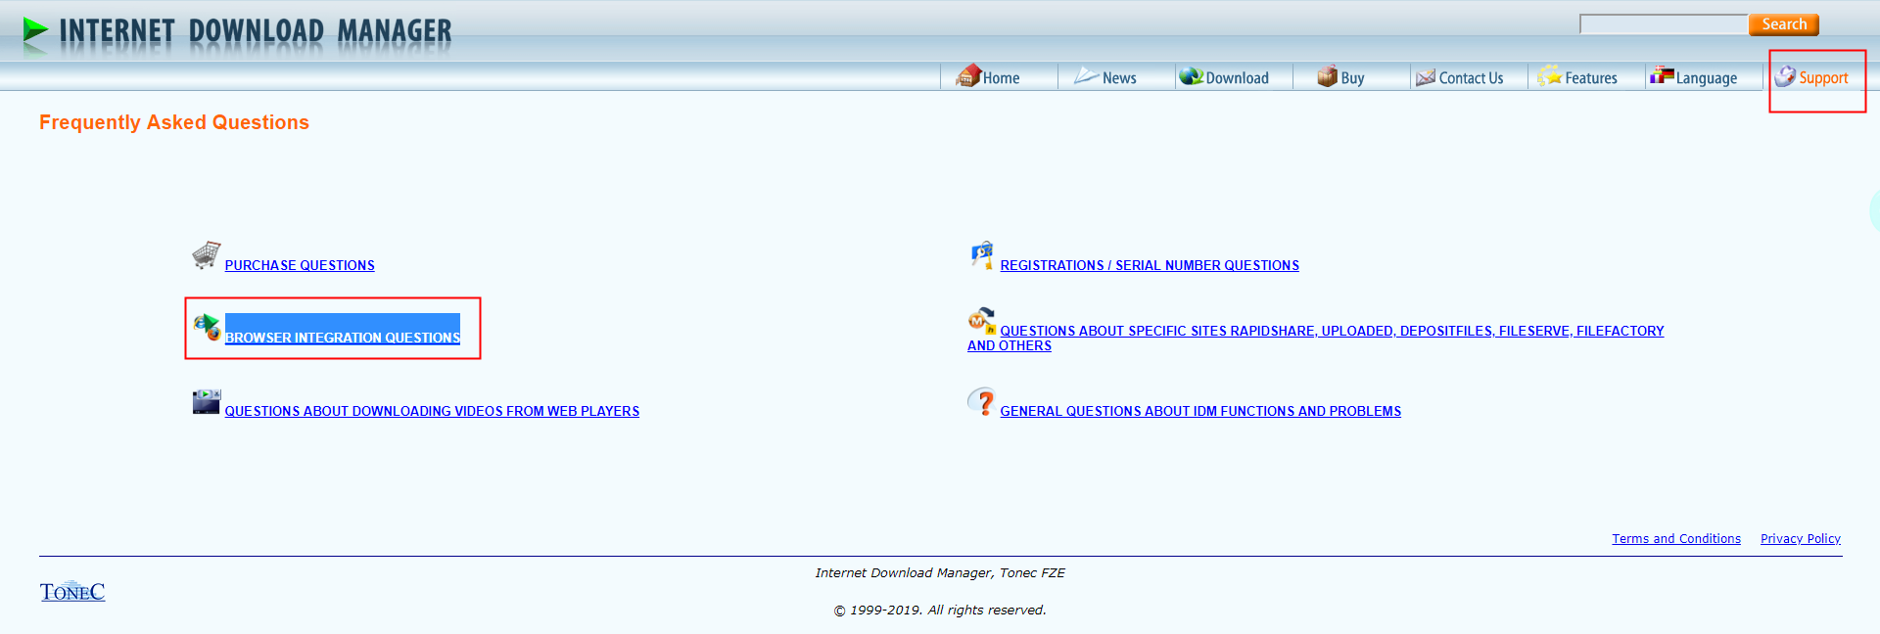
Task: Click the Internet Download Manager title logo
Action: click(x=256, y=31)
